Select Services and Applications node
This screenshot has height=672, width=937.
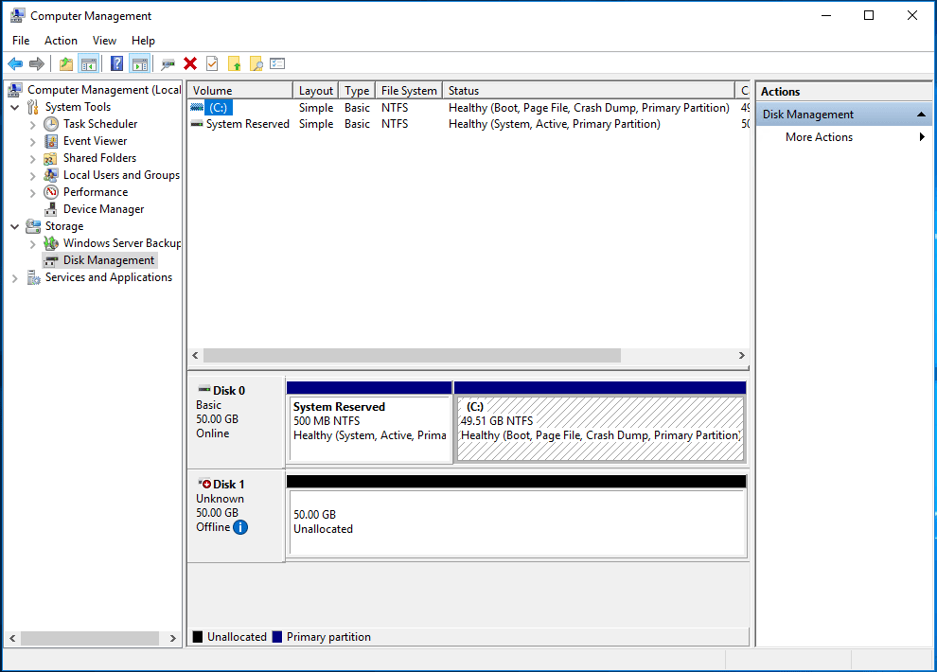point(109,277)
